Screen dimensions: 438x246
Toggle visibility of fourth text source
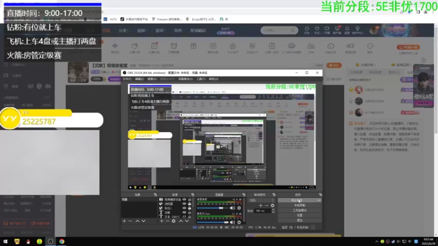[184, 212]
